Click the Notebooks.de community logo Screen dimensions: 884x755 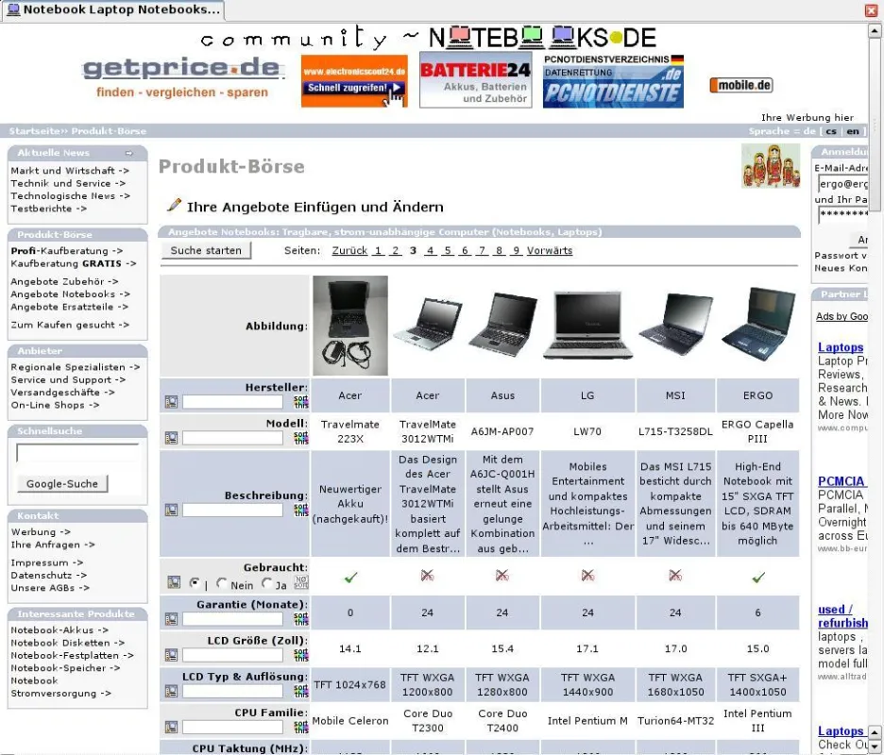pos(429,38)
